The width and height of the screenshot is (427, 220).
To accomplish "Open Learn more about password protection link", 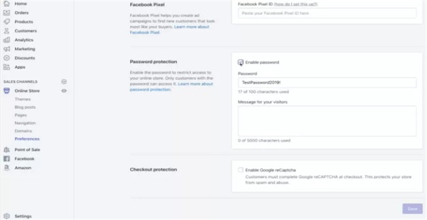I will pos(171,87).
